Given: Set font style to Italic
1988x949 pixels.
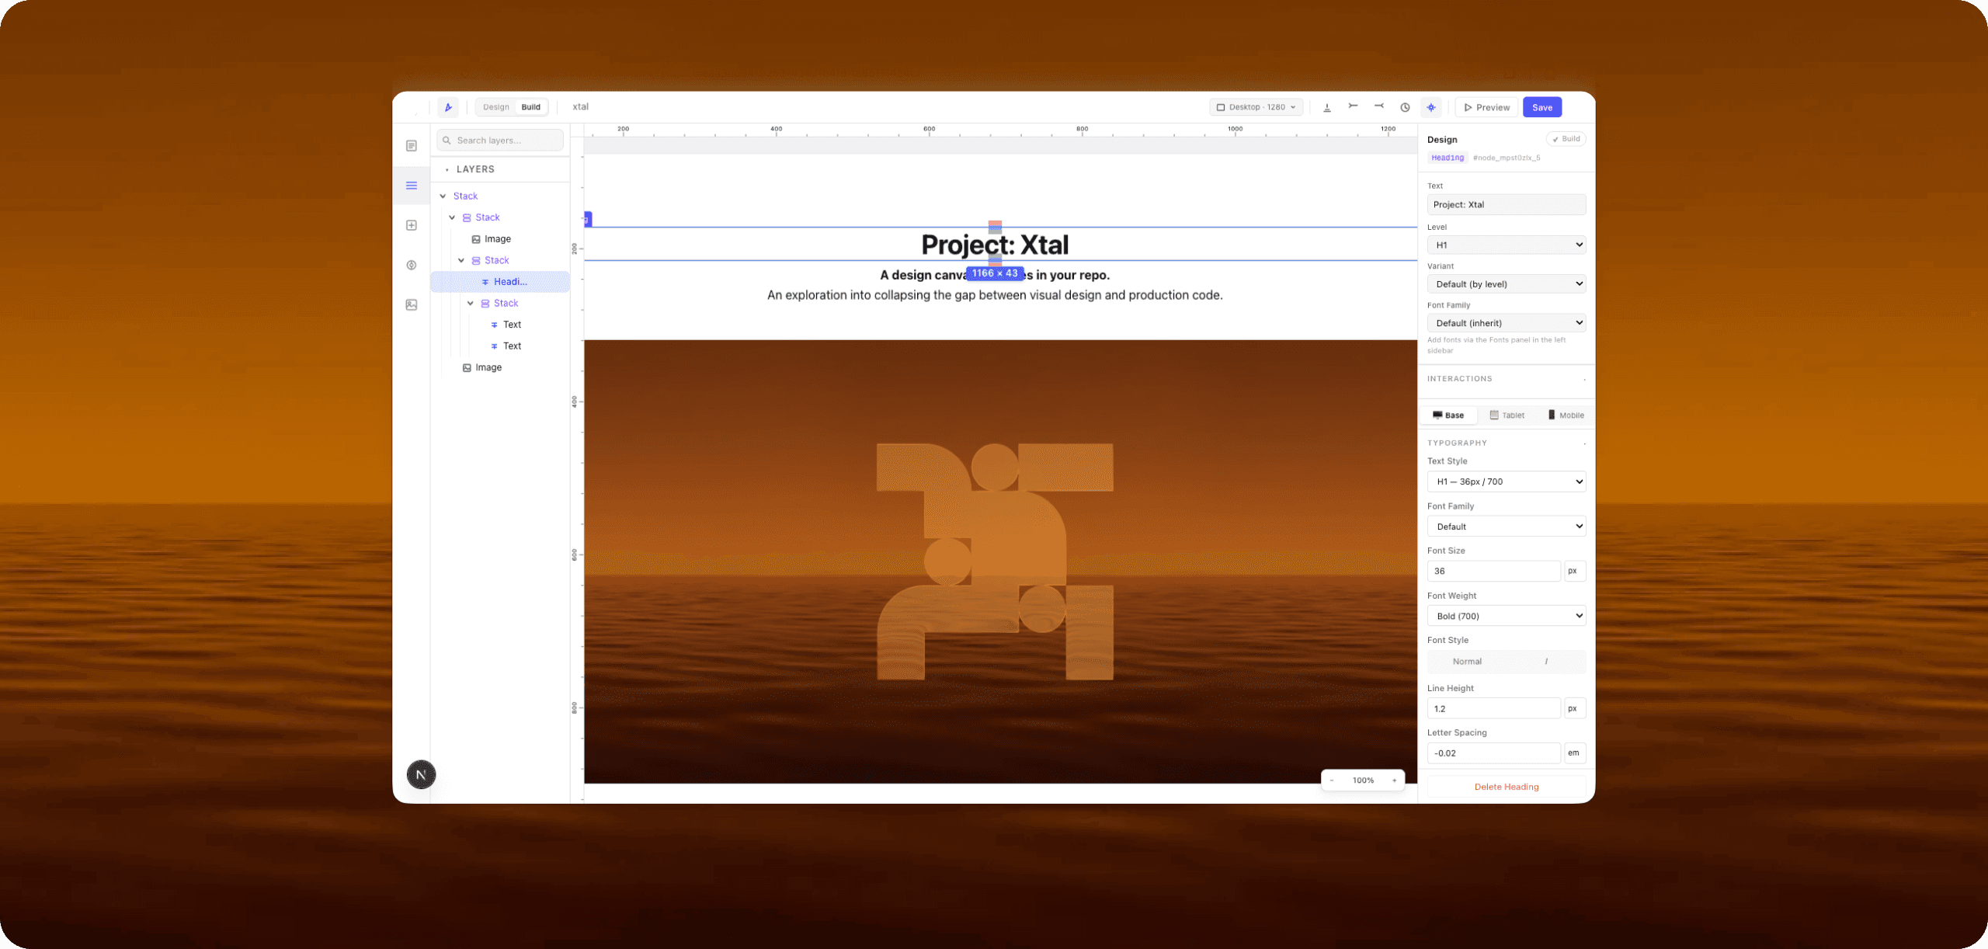Looking at the screenshot, I should [1546, 662].
